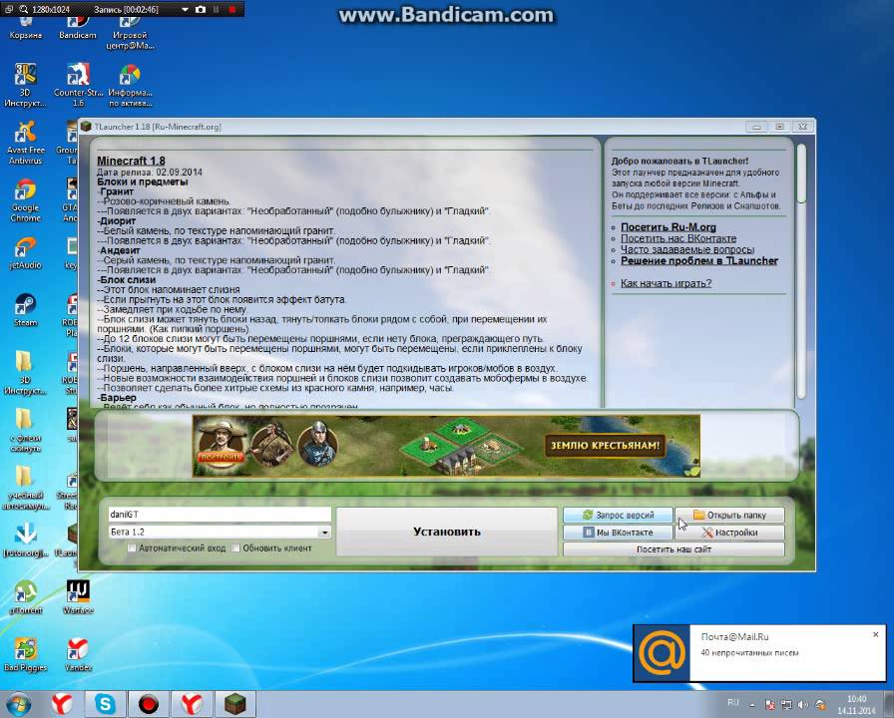The width and height of the screenshot is (894, 718).
Task: Open the Bandicam desktop shortcut
Action: (x=78, y=29)
